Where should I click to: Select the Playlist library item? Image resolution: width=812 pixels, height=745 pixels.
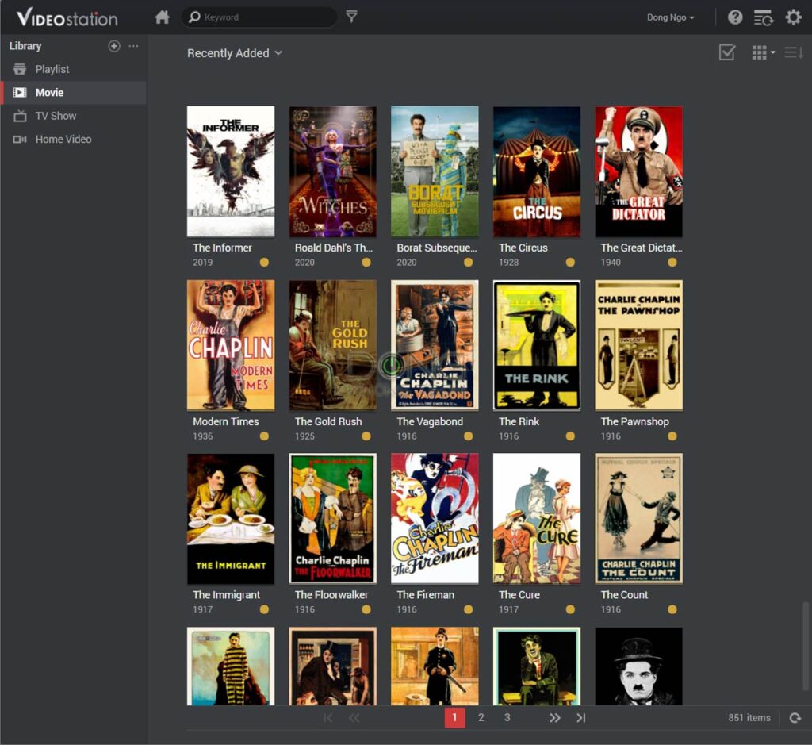coord(74,69)
